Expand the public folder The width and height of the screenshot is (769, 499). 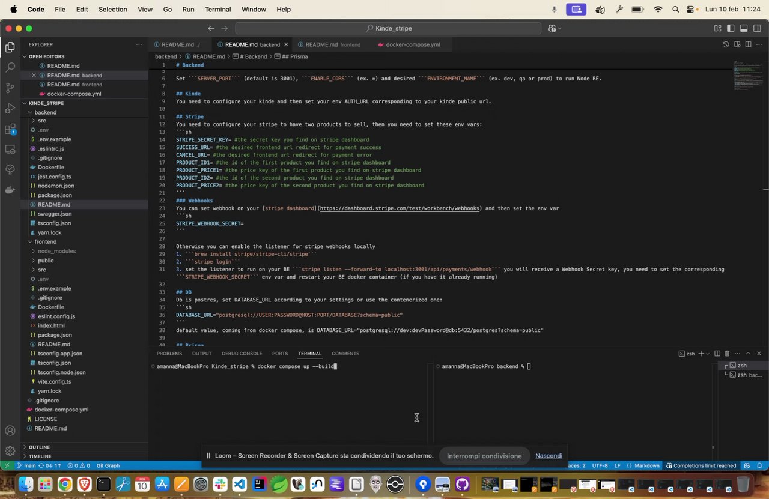click(46, 261)
